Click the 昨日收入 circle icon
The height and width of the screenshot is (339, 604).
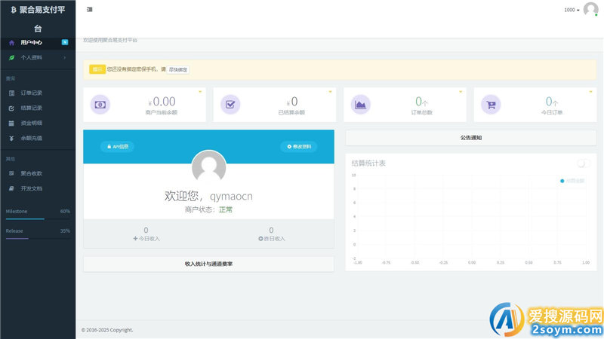[260, 239]
